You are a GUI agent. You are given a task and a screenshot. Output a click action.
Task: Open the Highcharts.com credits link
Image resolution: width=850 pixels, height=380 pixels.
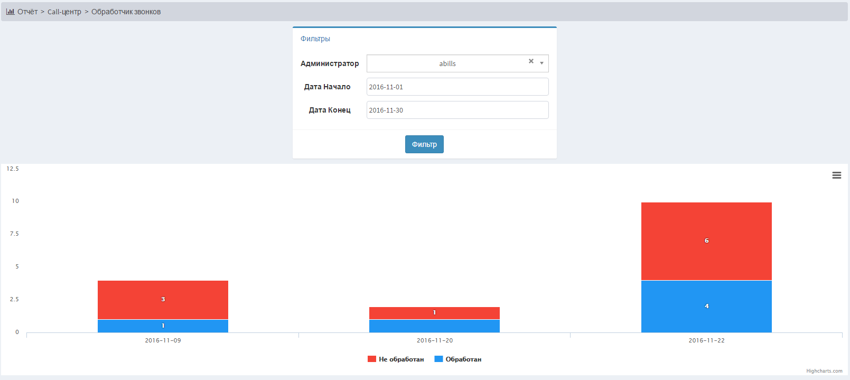pos(824,371)
